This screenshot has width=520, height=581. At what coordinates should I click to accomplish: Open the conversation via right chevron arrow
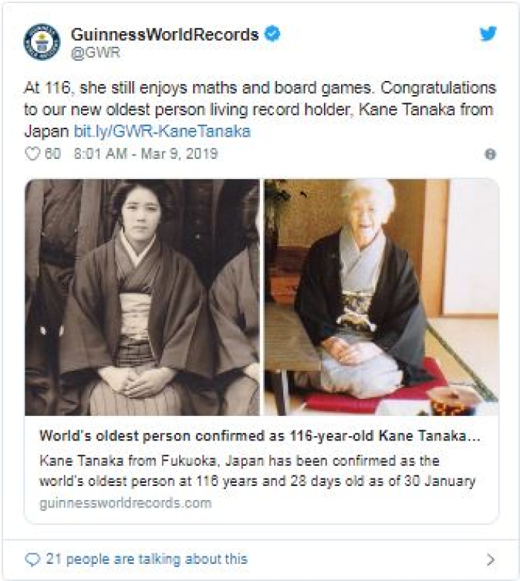point(491,559)
